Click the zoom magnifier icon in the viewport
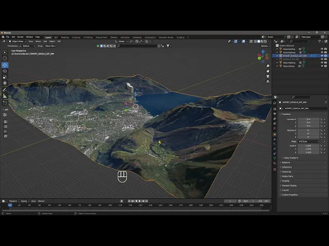 click(x=268, y=66)
